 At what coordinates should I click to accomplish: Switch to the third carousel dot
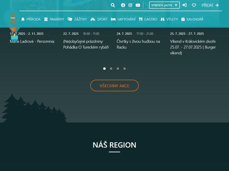pos(118,69)
